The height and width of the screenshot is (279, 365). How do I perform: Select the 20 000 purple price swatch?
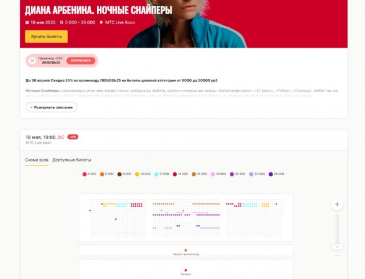coord(232,174)
